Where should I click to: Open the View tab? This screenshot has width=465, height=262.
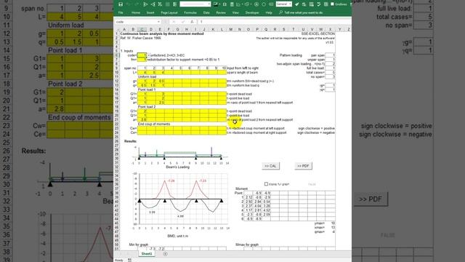pyautogui.click(x=235, y=12)
